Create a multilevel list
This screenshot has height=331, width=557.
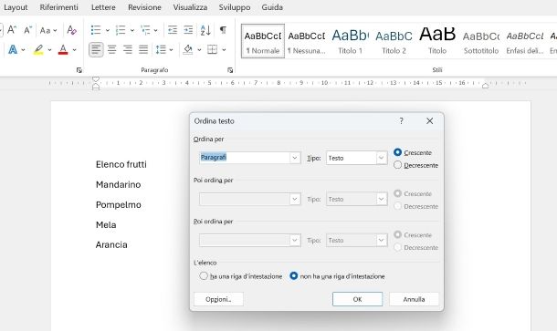coord(145,30)
